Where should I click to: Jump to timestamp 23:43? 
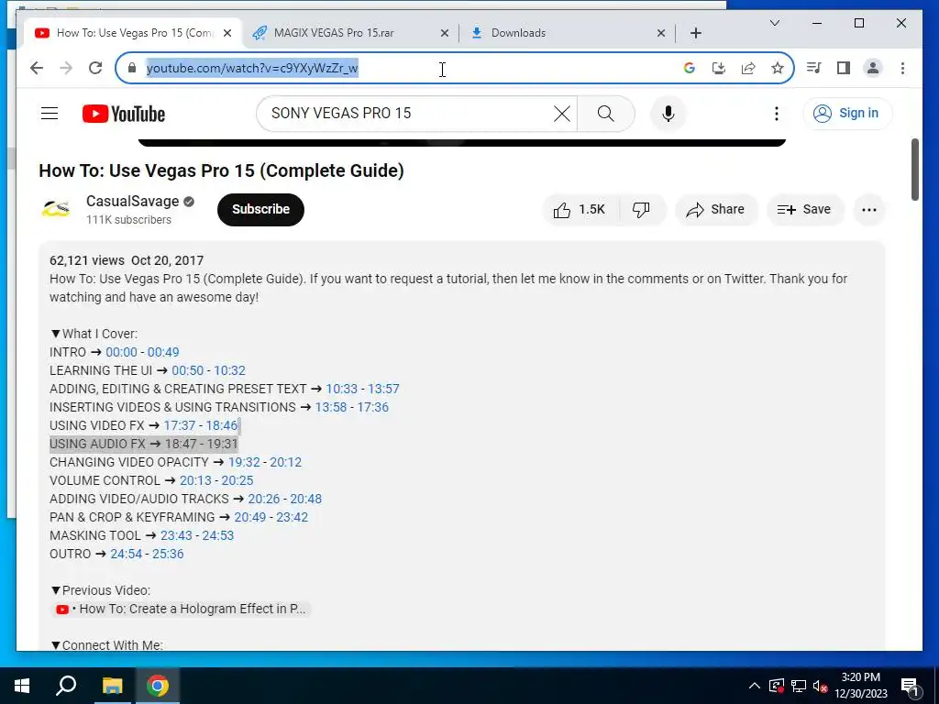pos(176,535)
